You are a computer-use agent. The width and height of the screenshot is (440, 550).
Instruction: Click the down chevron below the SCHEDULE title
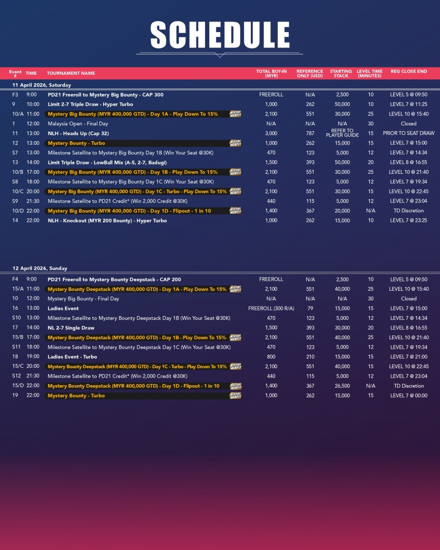(220, 55)
